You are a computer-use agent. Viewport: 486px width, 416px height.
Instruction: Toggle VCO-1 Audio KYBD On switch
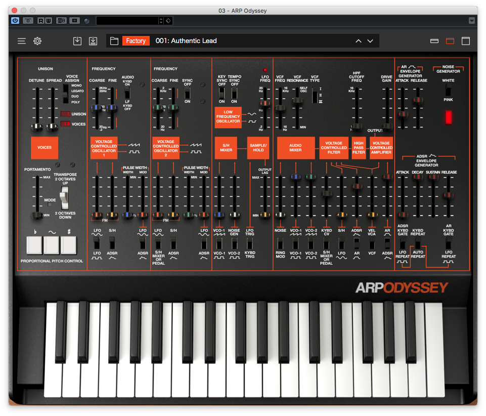coord(127,93)
